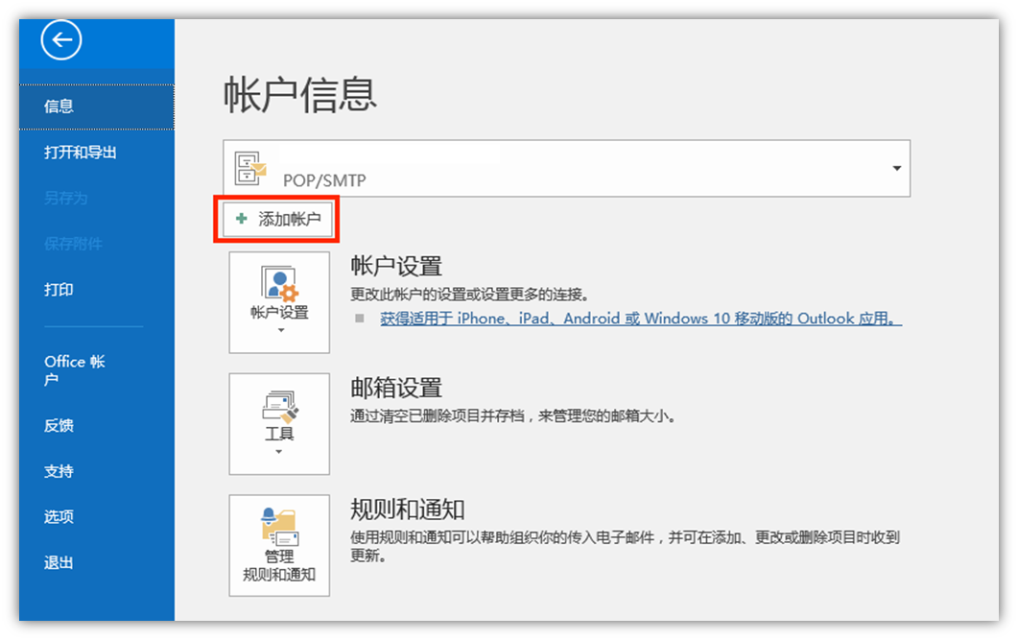Expand the arrow under the 帐户设置 button

tap(280, 330)
